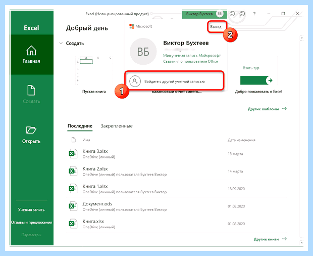The width and height of the screenshot is (313, 256).
Task: Click the scrollbar up arrow
Action: click(x=301, y=38)
